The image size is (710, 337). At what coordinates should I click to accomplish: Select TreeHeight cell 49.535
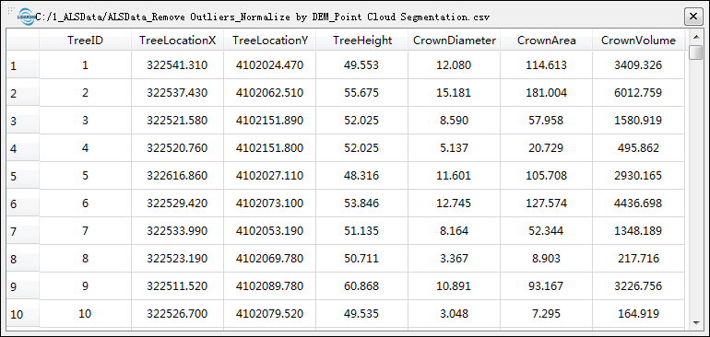[362, 313]
